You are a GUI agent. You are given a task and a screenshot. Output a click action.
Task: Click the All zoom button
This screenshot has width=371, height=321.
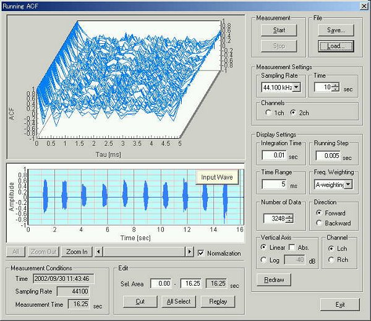[15, 252]
